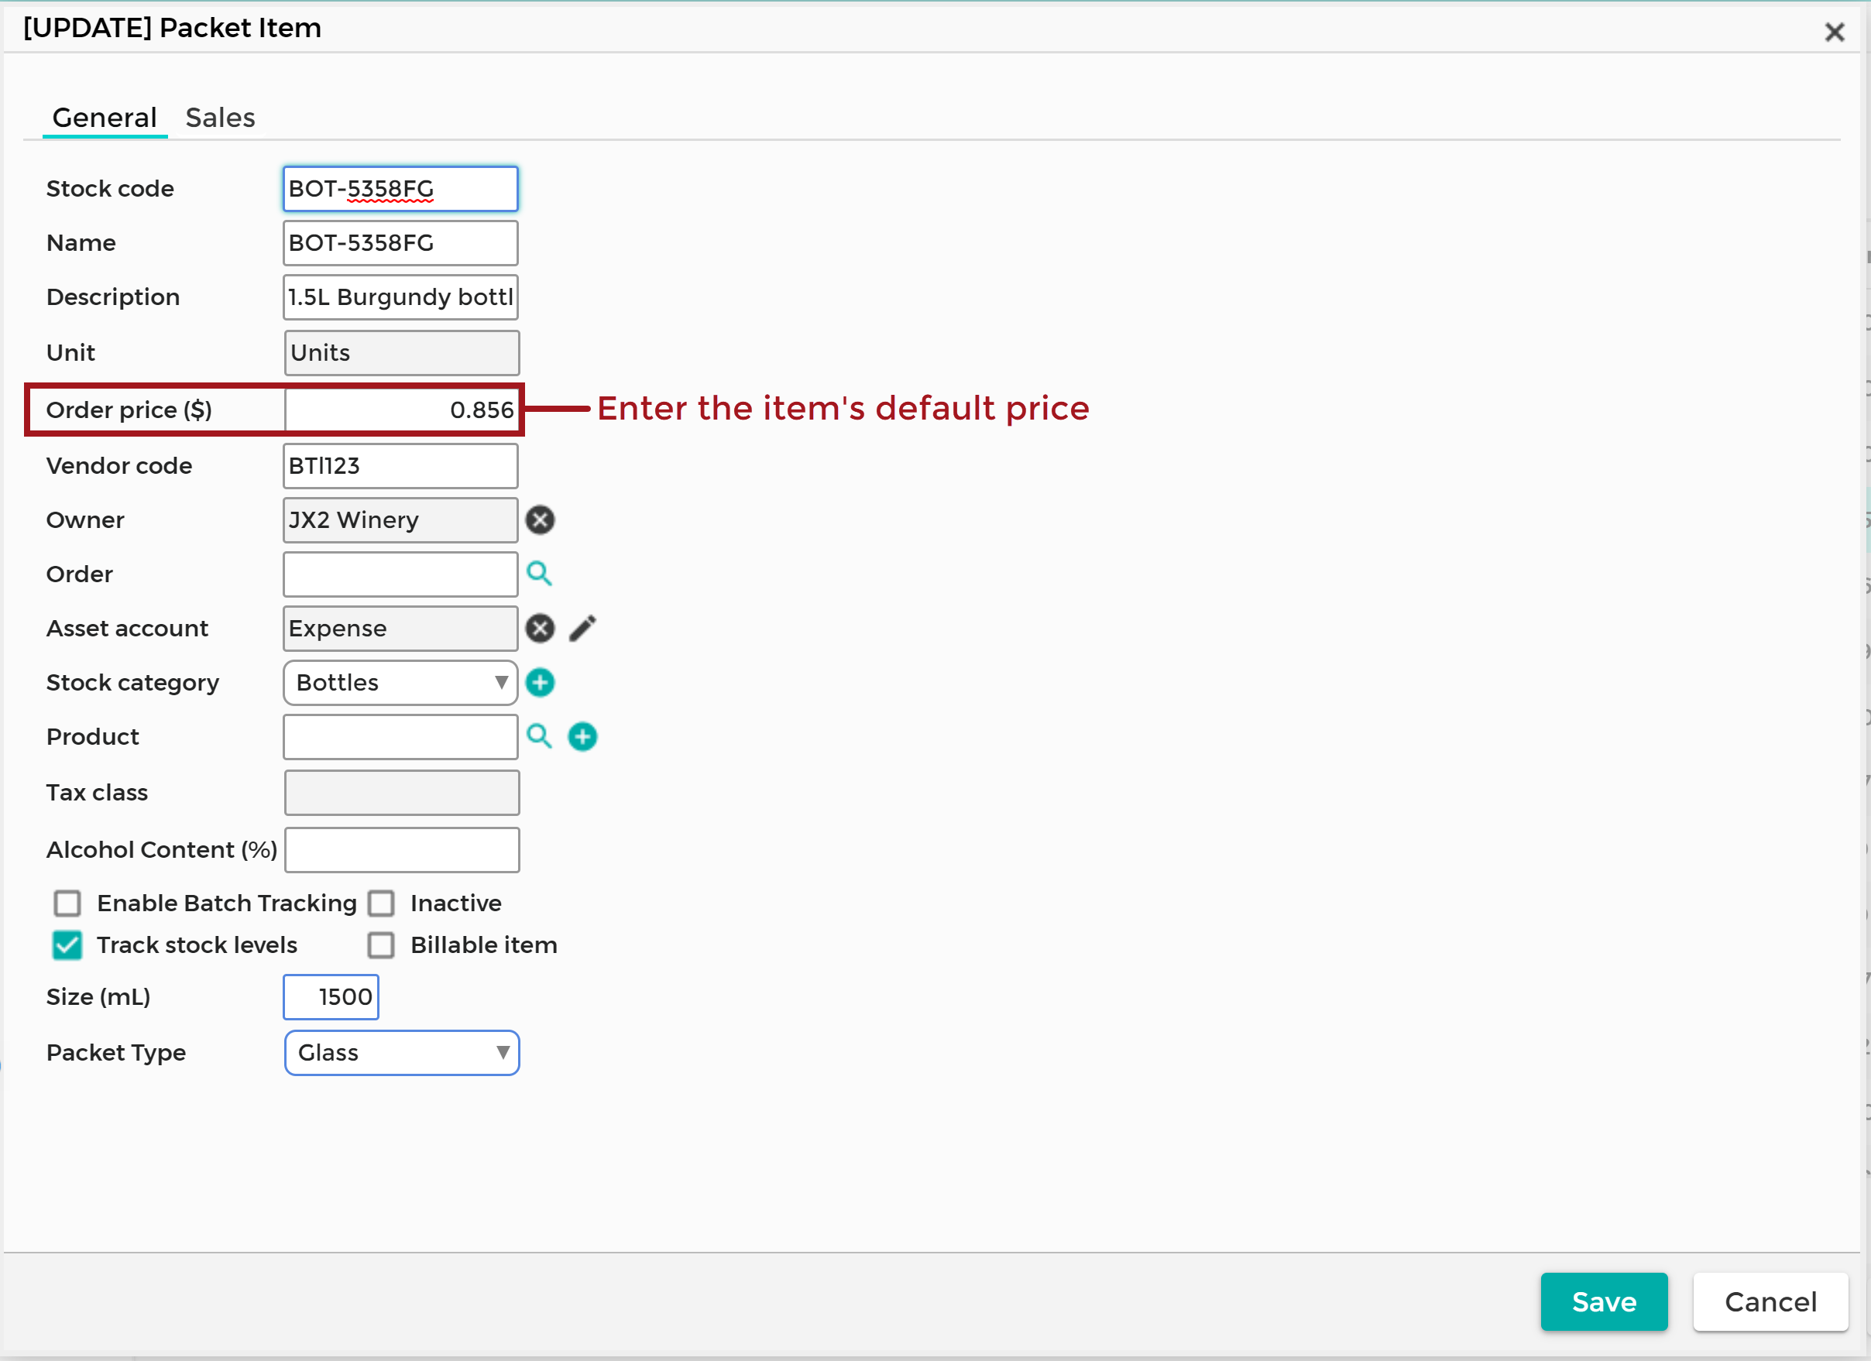This screenshot has height=1361, width=1871.
Task: Click the 'Enable Batch Tracking' label
Action: tap(227, 903)
